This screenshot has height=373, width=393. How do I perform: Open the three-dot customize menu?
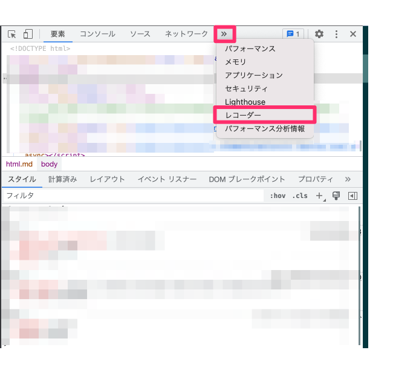tap(336, 34)
